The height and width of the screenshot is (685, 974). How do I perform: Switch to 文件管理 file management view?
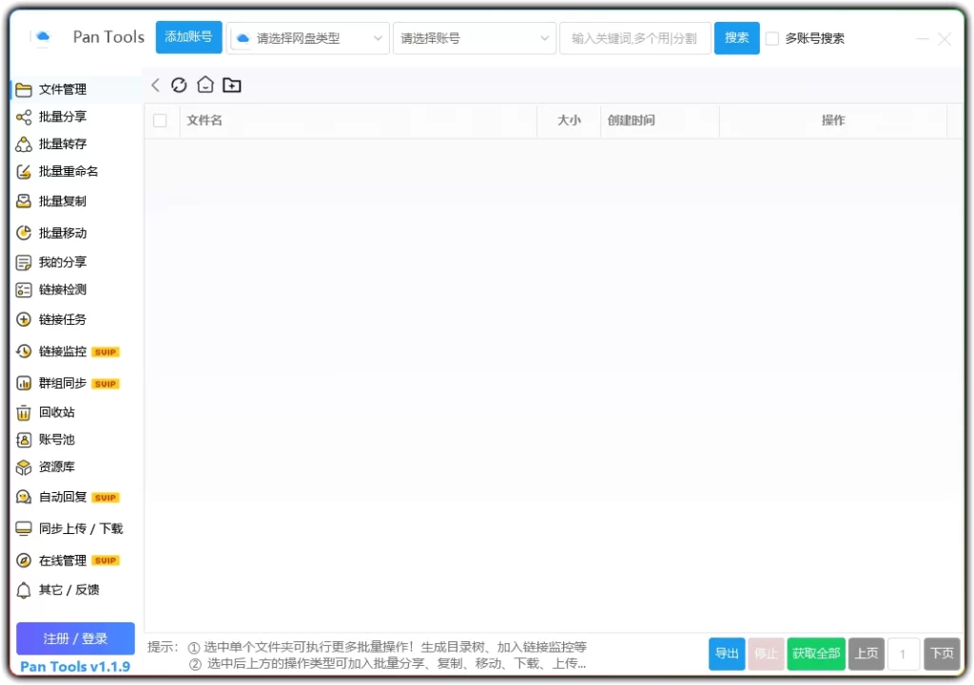[x=63, y=89]
